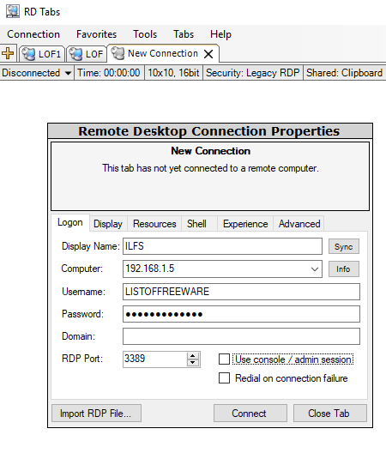
Task: Click the Security: Legacy RDP status entry
Action: [x=253, y=73]
